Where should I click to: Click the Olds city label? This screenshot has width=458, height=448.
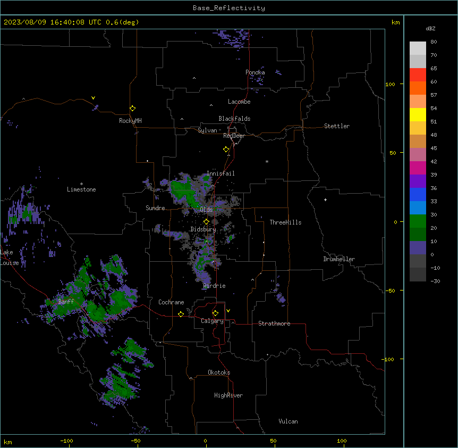[206, 210]
